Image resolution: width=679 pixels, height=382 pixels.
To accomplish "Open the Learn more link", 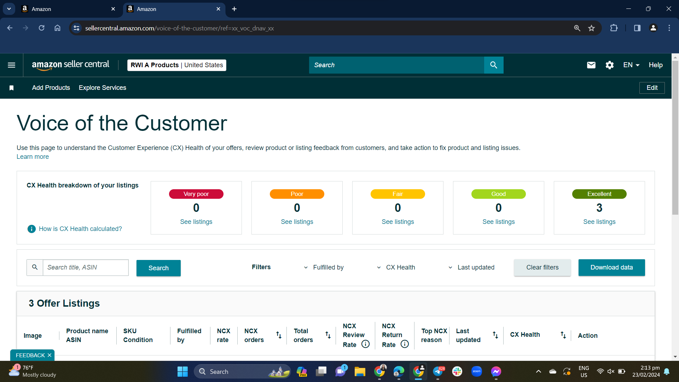I will tap(33, 157).
